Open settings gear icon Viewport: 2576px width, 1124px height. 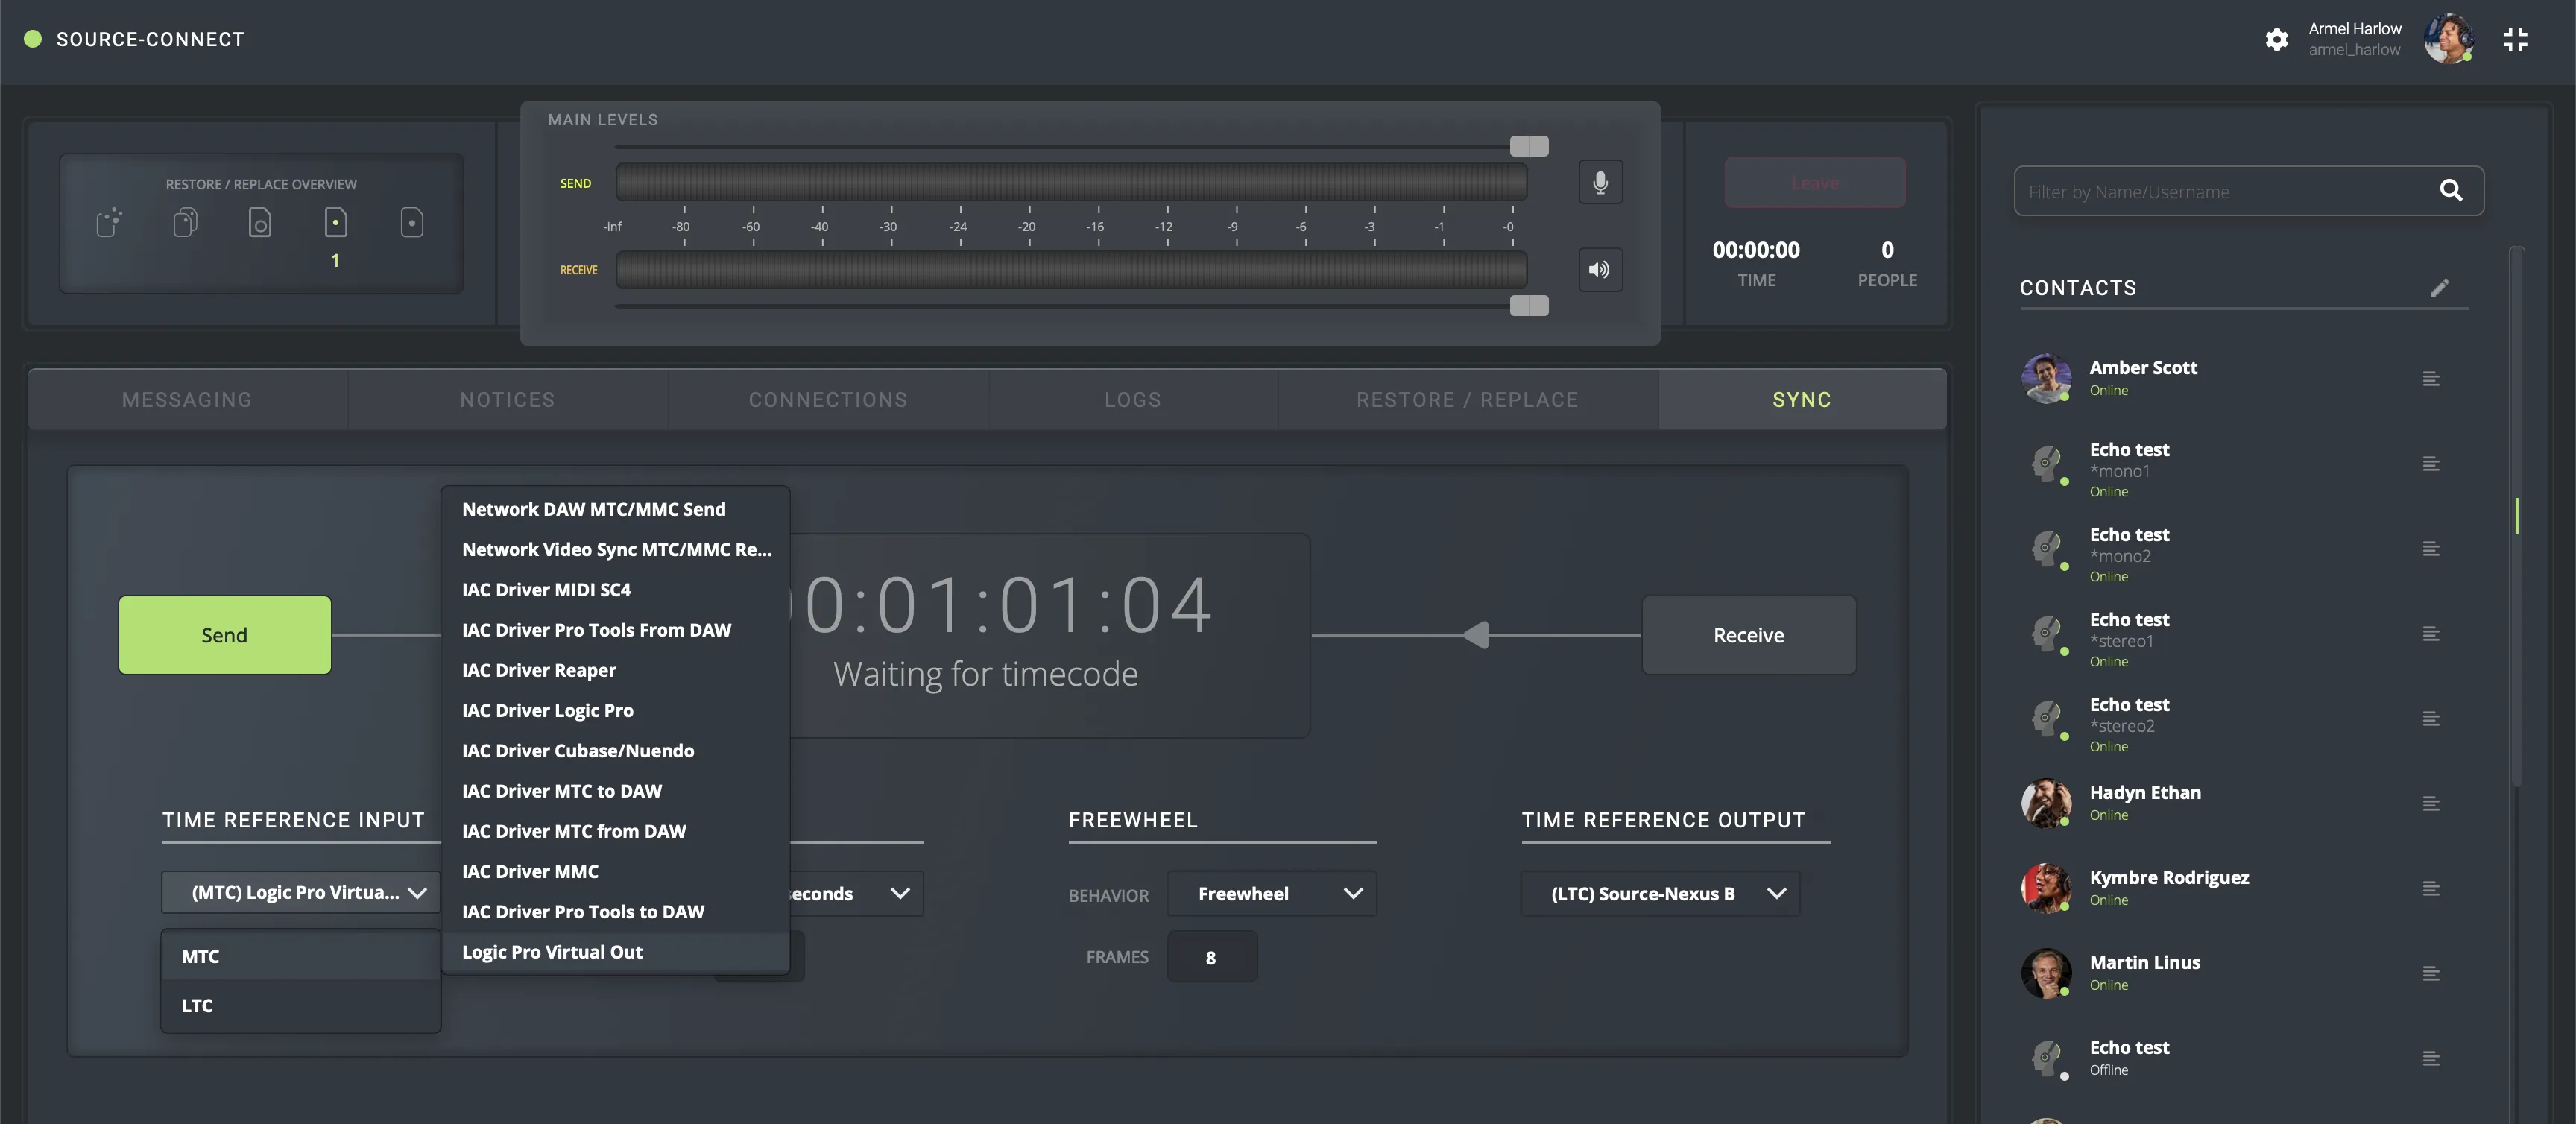[x=2277, y=39]
